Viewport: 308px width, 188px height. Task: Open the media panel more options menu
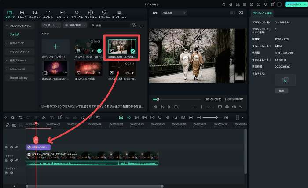141,25
